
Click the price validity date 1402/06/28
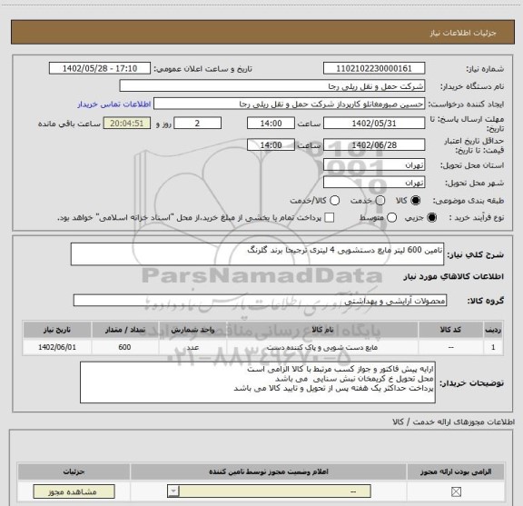374,144
